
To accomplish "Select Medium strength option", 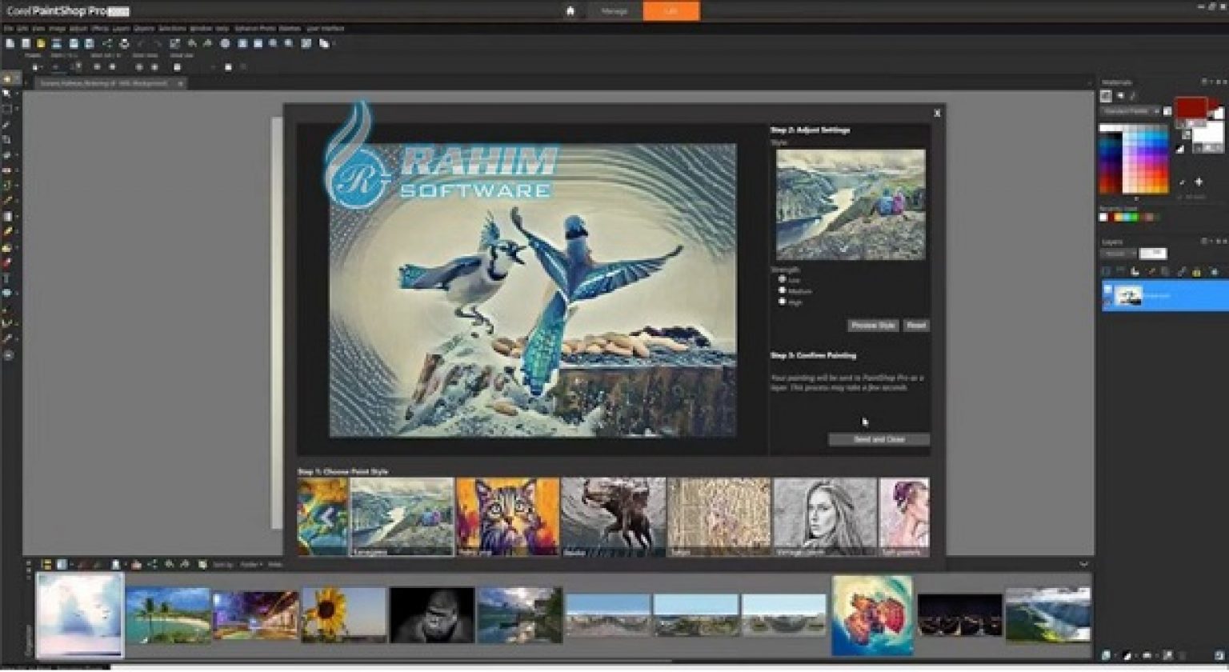I will [x=783, y=290].
